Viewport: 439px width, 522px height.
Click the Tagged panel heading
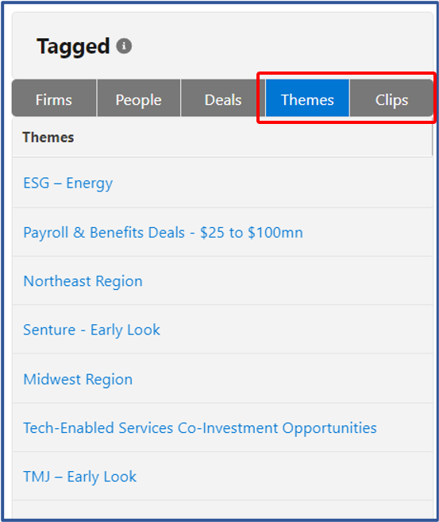73,46
